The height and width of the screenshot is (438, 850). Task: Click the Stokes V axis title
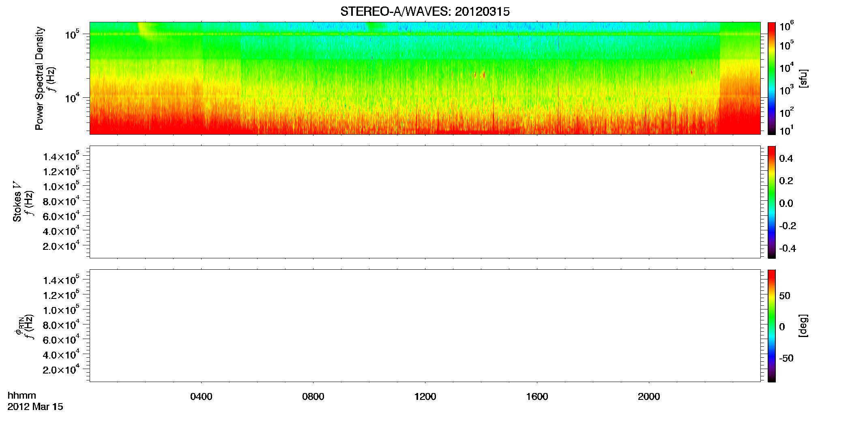pyautogui.click(x=17, y=202)
